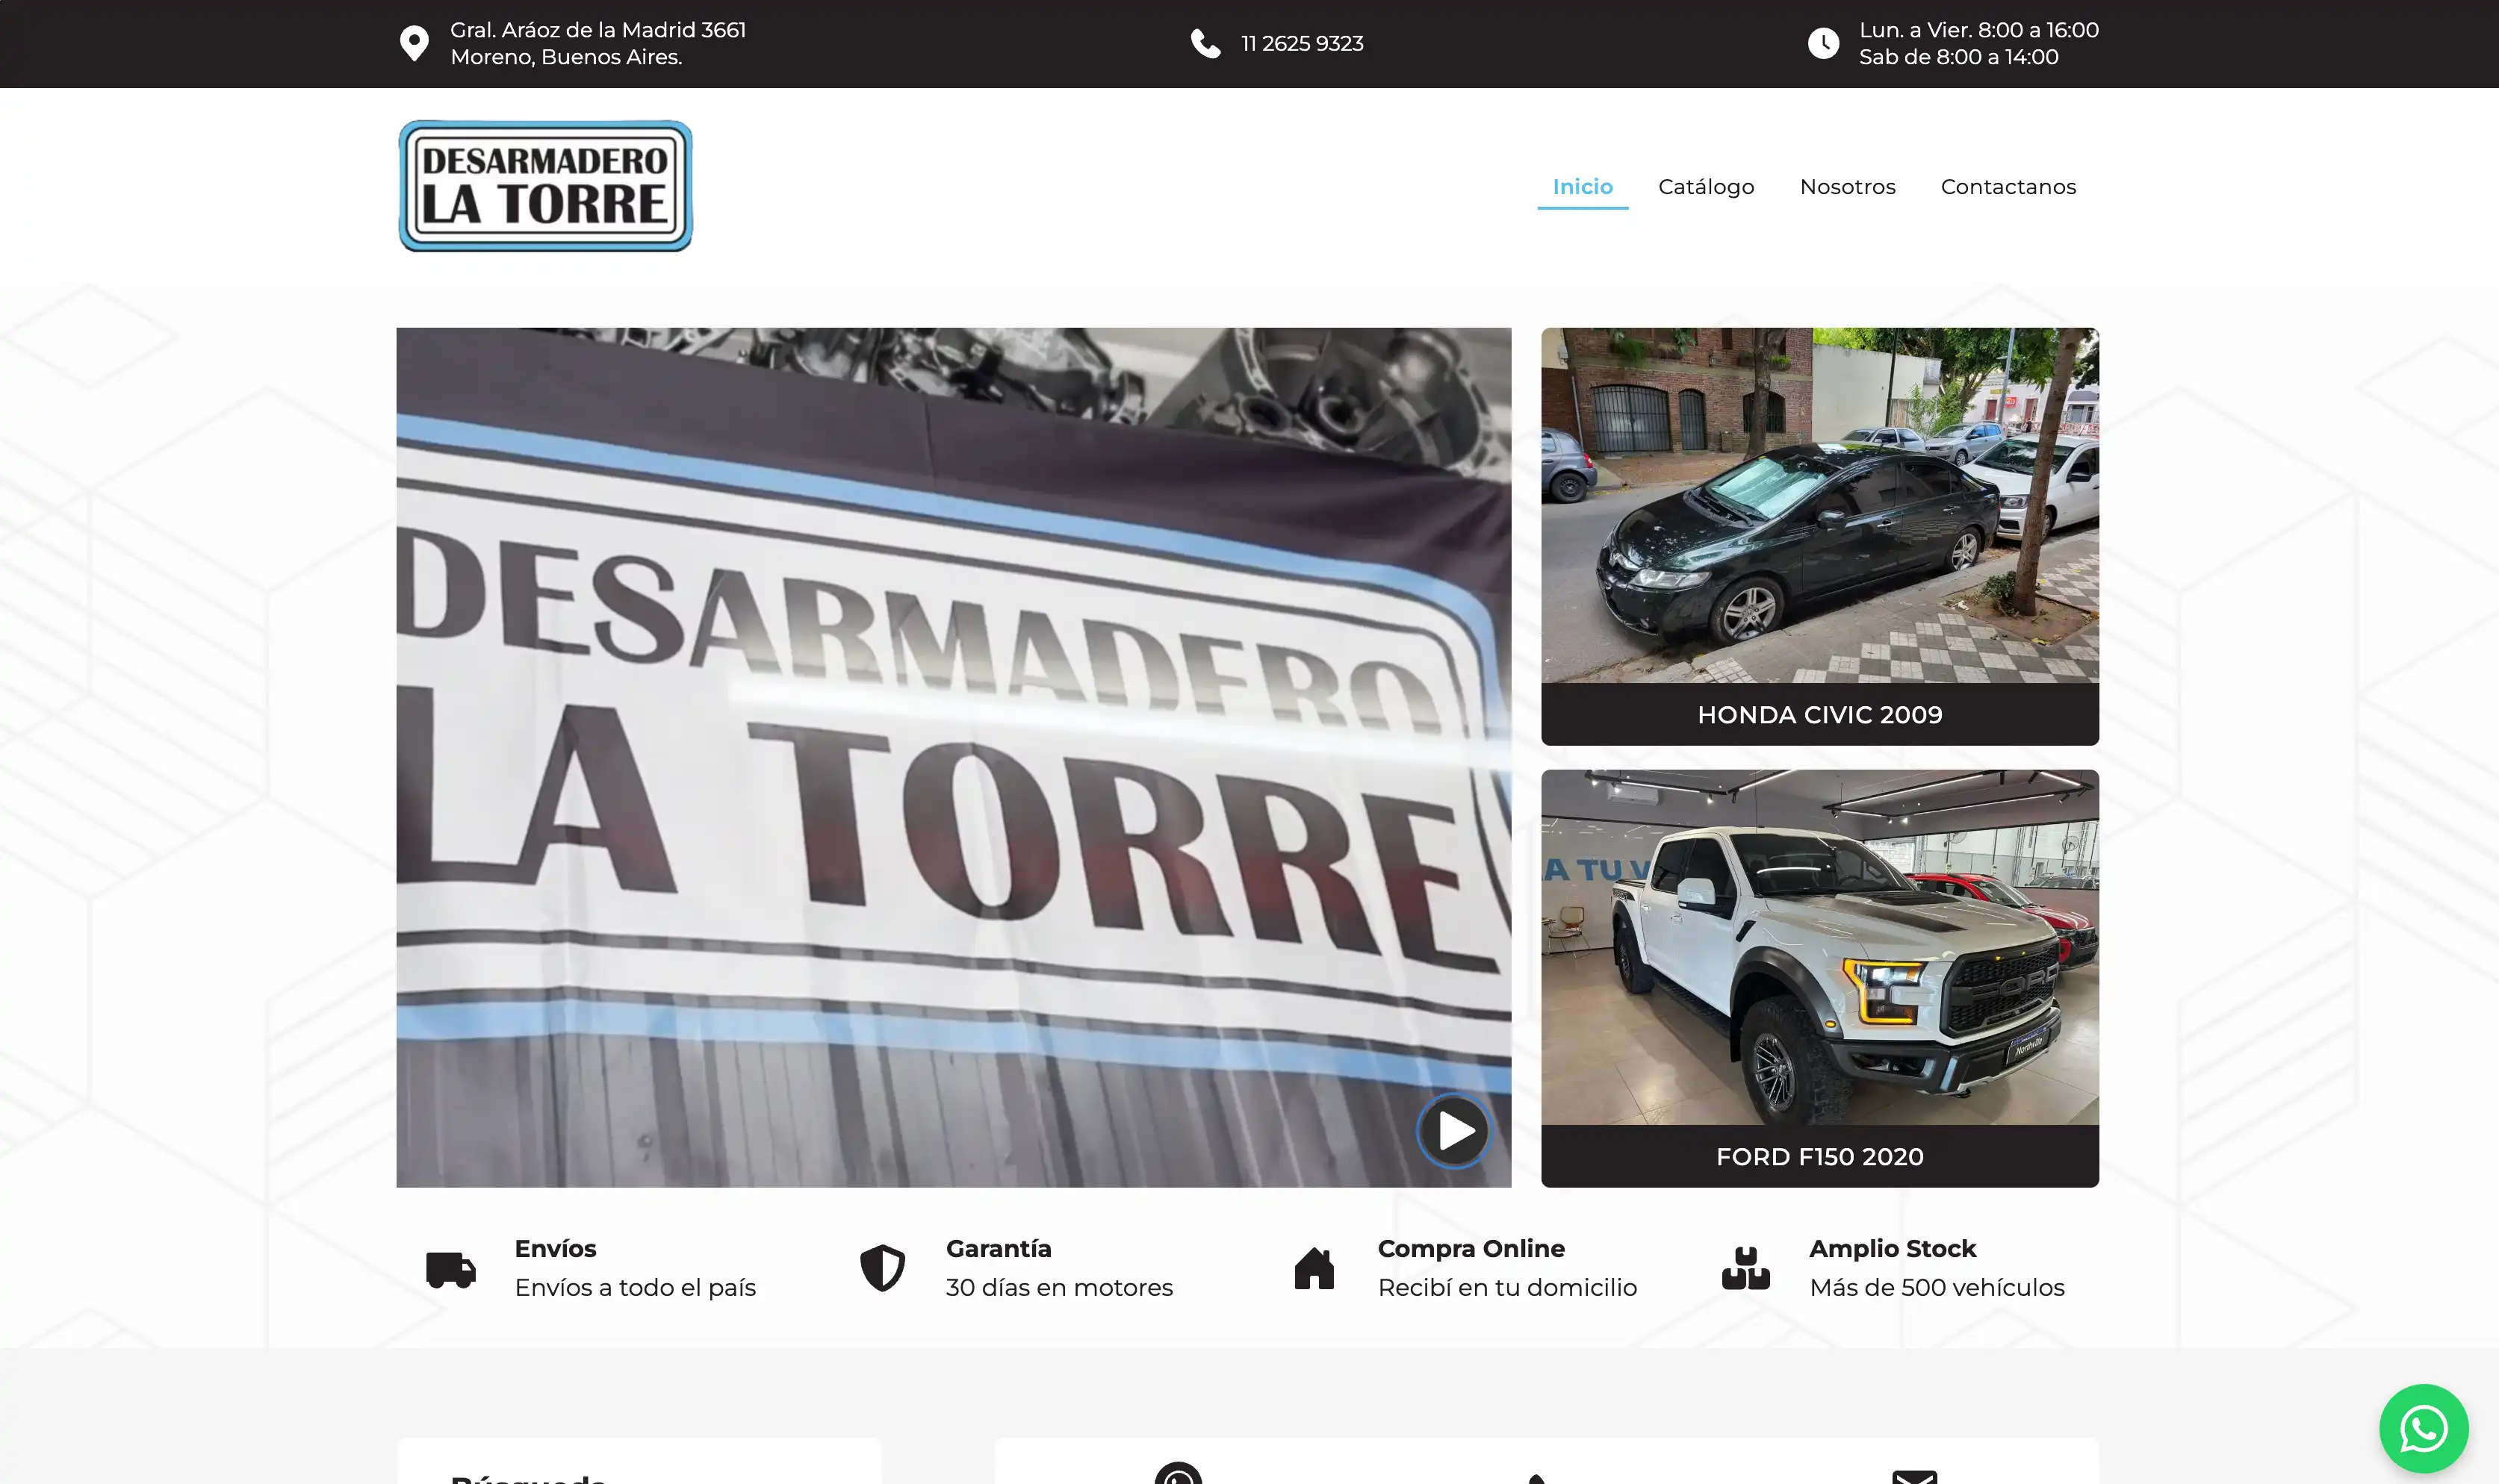2499x1484 pixels.
Task: Open the Honda Civic 2009 photo
Action: [1819, 505]
